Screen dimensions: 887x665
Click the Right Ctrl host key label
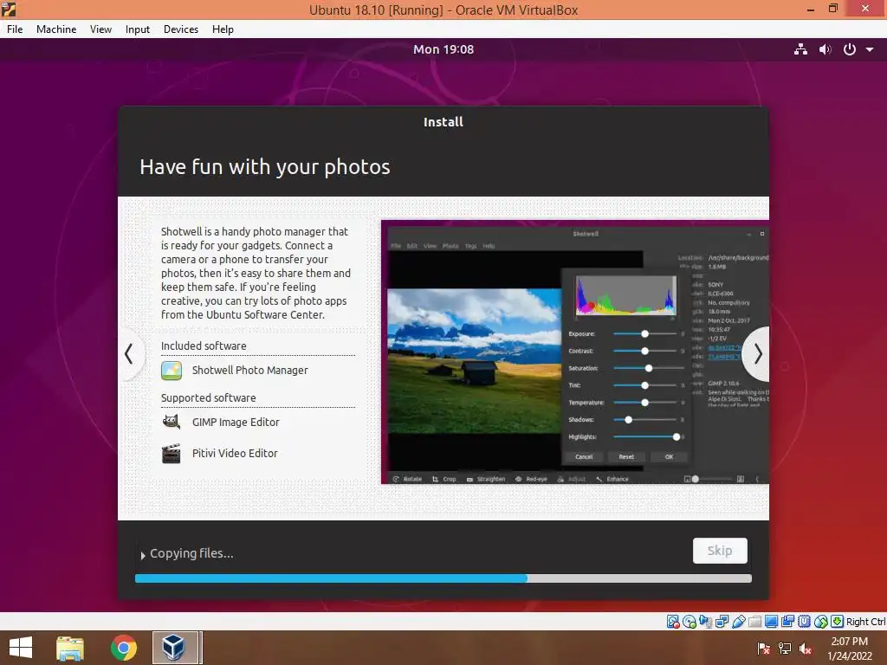(865, 622)
